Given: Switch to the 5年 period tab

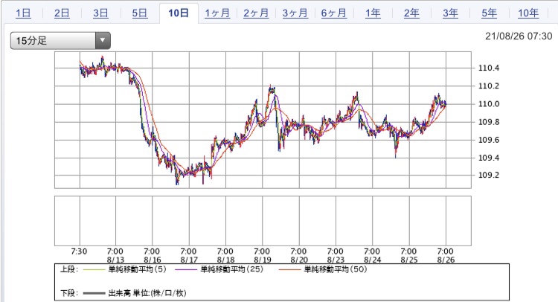Looking at the screenshot, I should pyautogui.click(x=489, y=13).
